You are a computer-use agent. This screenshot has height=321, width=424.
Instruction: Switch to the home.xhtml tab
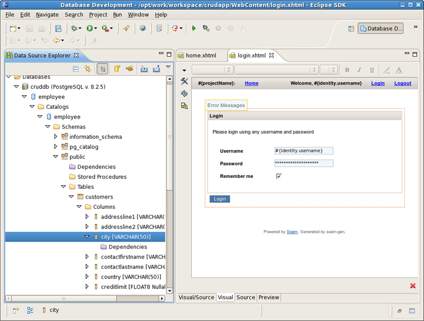pyautogui.click(x=201, y=55)
